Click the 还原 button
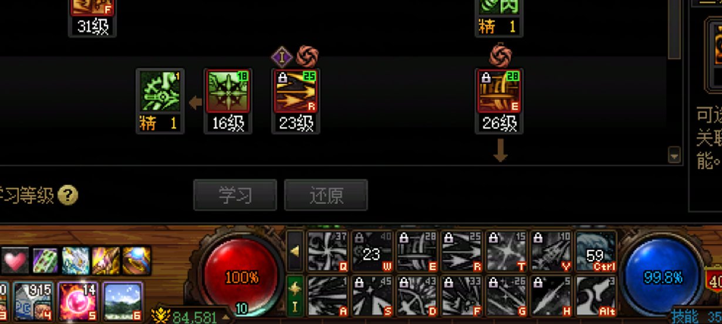722x324 pixels. (x=326, y=195)
